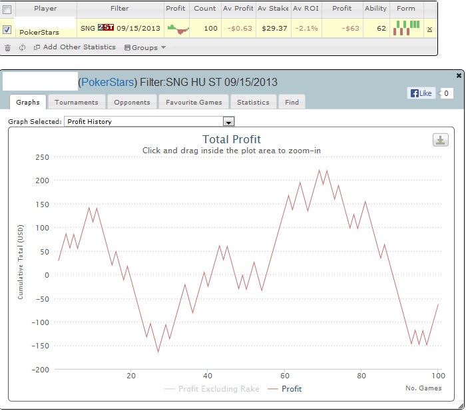Open the Find tab
Image resolution: width=466 pixels, height=411 pixels.
point(292,102)
